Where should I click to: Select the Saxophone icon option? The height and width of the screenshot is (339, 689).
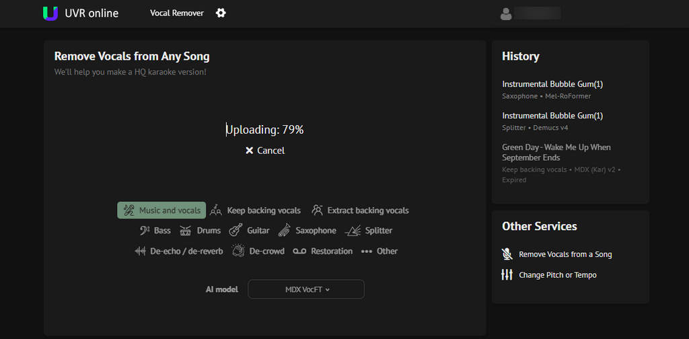coord(285,229)
